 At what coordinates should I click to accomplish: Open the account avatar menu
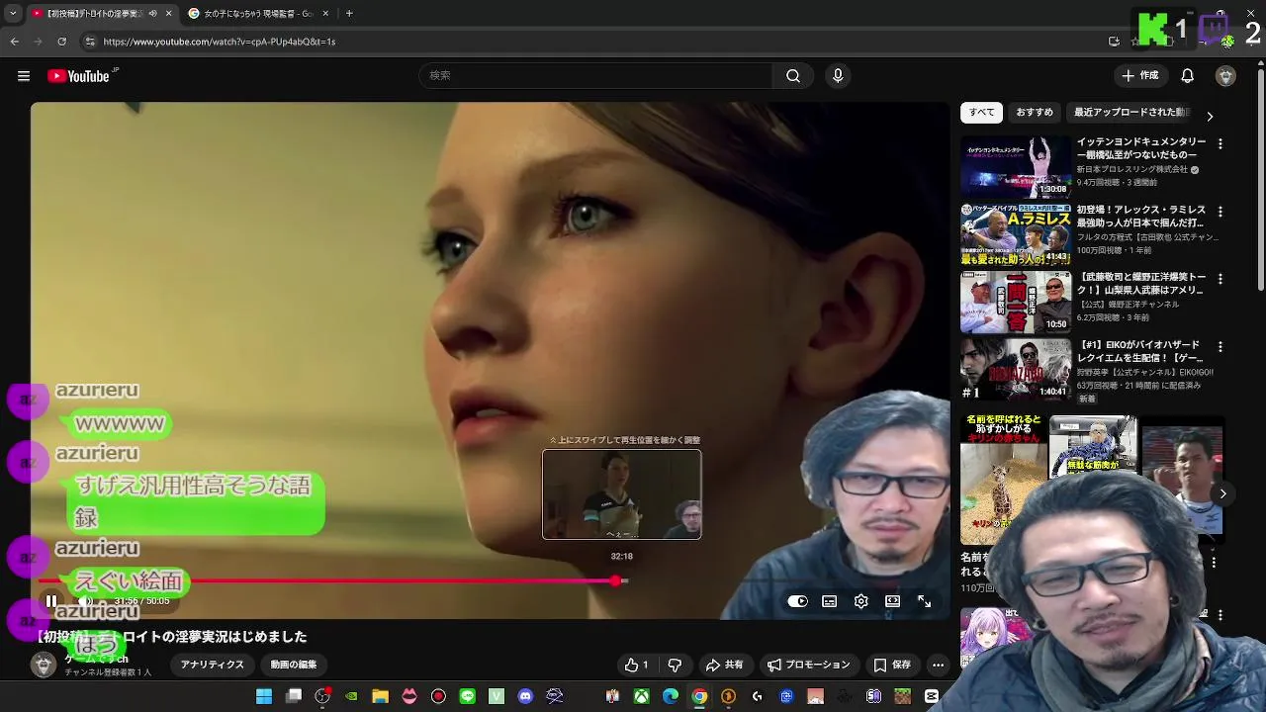[1225, 76]
